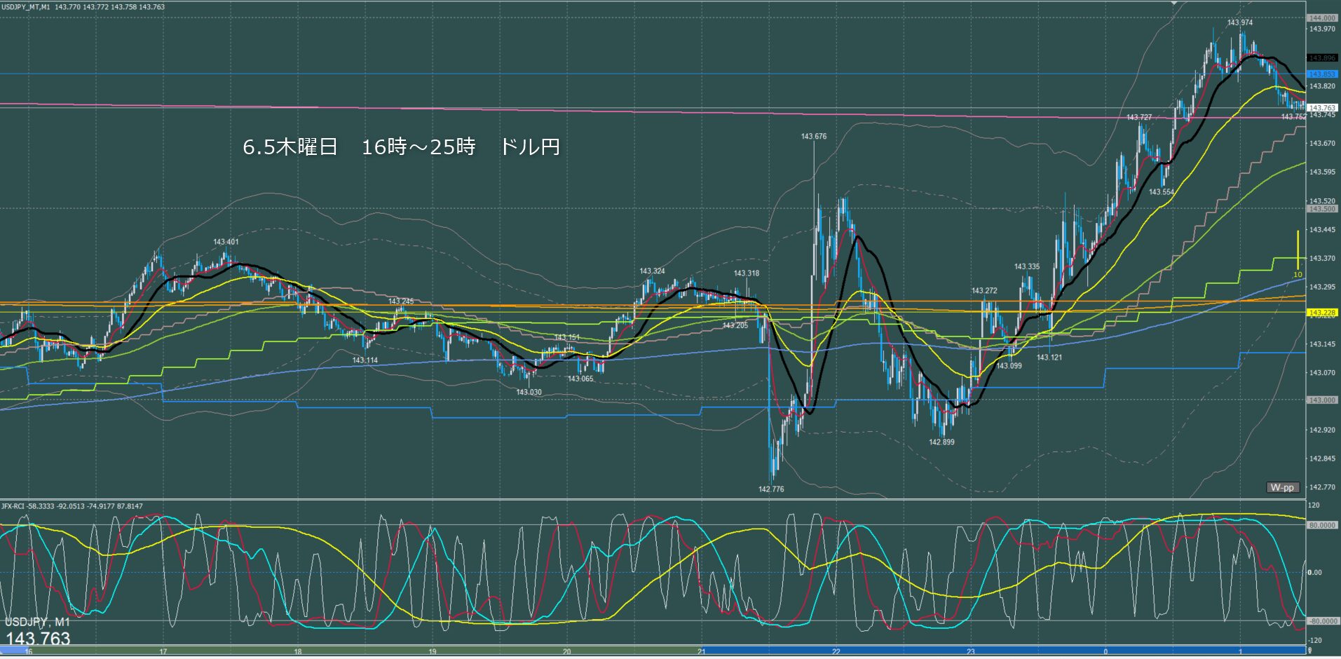
Task: Click the white 143.763 current price tag
Action: pyautogui.click(x=1322, y=108)
